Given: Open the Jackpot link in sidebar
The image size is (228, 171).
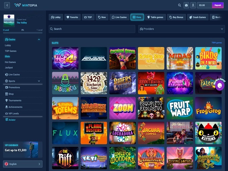Looking at the screenshot, I should 9,68.
